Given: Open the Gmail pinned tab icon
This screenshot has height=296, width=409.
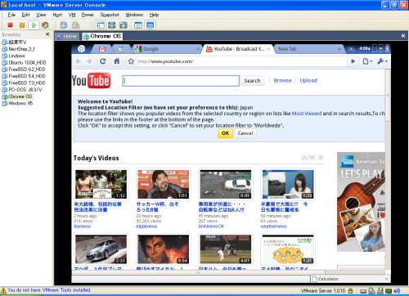Looking at the screenshot, I should tap(102, 49).
